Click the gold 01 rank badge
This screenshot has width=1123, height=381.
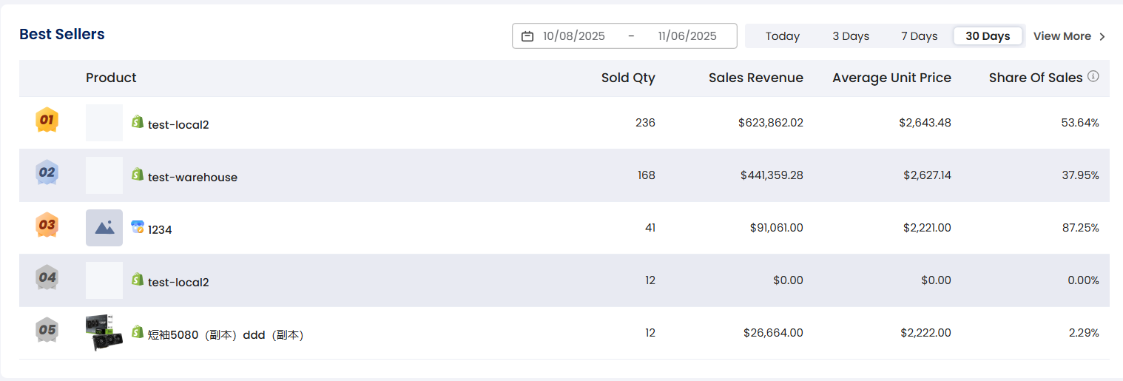pos(47,120)
